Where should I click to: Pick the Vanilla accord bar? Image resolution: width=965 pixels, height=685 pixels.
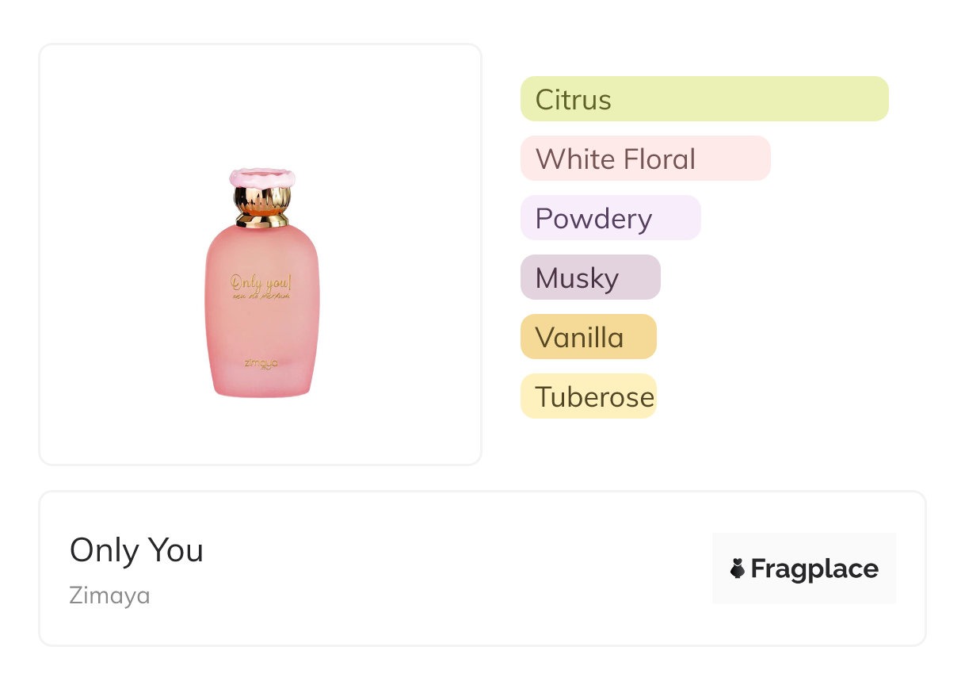pos(588,337)
